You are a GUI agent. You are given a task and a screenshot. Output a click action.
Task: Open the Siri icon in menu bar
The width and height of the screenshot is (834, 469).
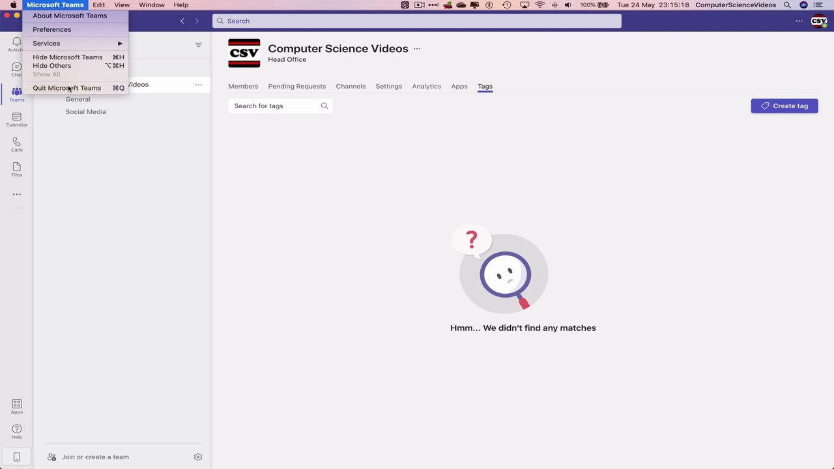[x=803, y=5]
